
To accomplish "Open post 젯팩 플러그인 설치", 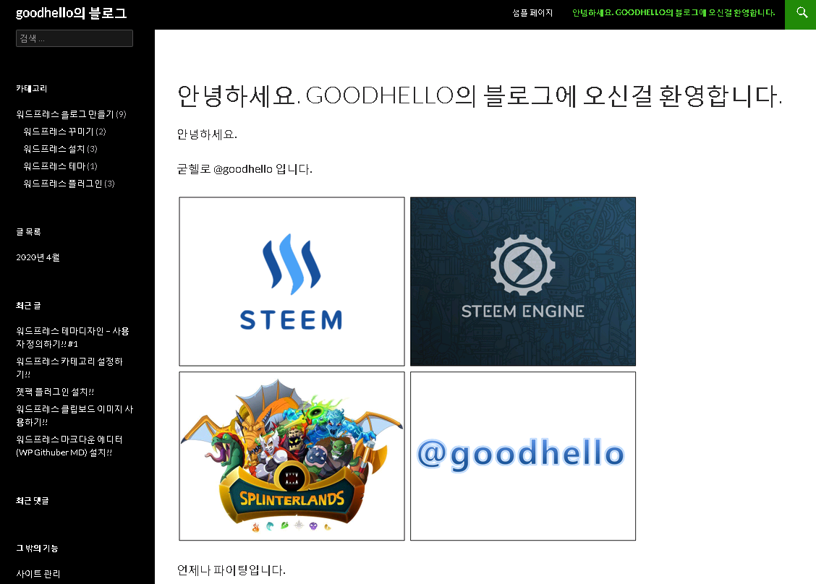I will click(55, 392).
